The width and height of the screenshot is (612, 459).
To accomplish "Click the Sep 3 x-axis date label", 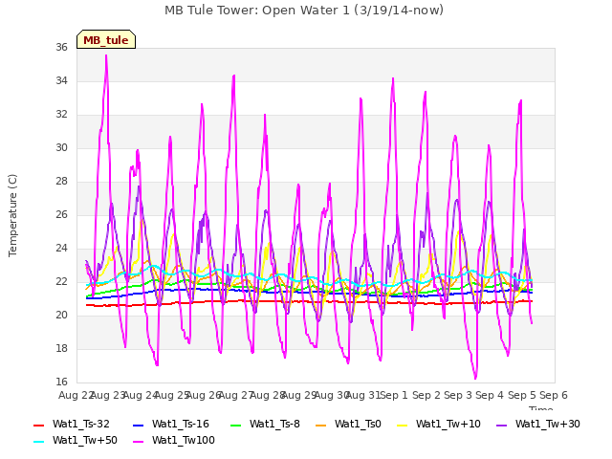I will (x=458, y=395).
